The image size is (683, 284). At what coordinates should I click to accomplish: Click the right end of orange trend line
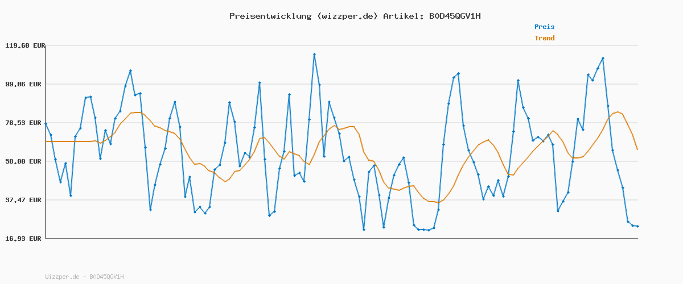click(x=637, y=149)
